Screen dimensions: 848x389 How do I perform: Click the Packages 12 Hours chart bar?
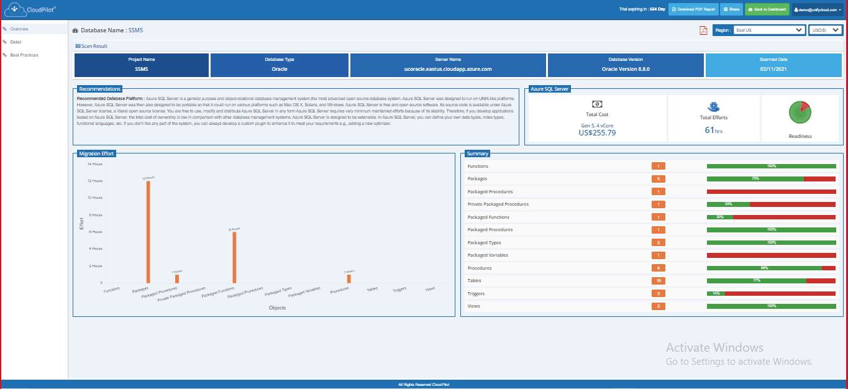[148, 232]
